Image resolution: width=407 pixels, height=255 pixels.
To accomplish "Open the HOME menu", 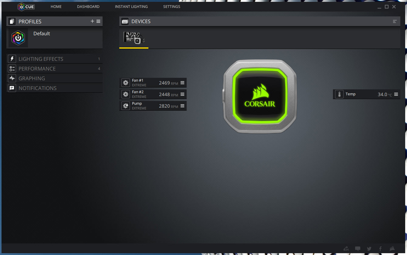I will [x=56, y=7].
